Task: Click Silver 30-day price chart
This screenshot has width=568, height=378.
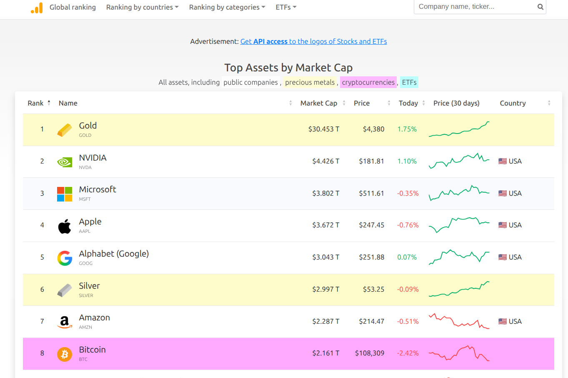Action: [x=459, y=289]
